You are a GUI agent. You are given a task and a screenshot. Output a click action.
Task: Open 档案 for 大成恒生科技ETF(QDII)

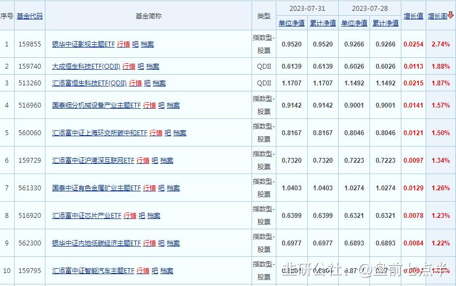coord(153,66)
